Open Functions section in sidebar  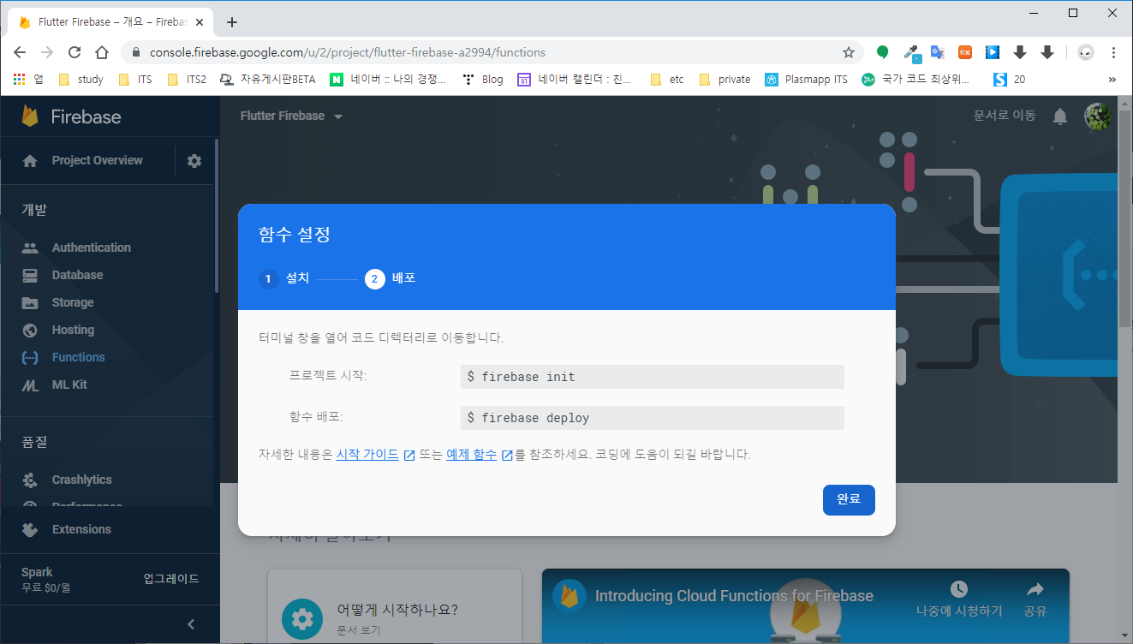pos(78,357)
